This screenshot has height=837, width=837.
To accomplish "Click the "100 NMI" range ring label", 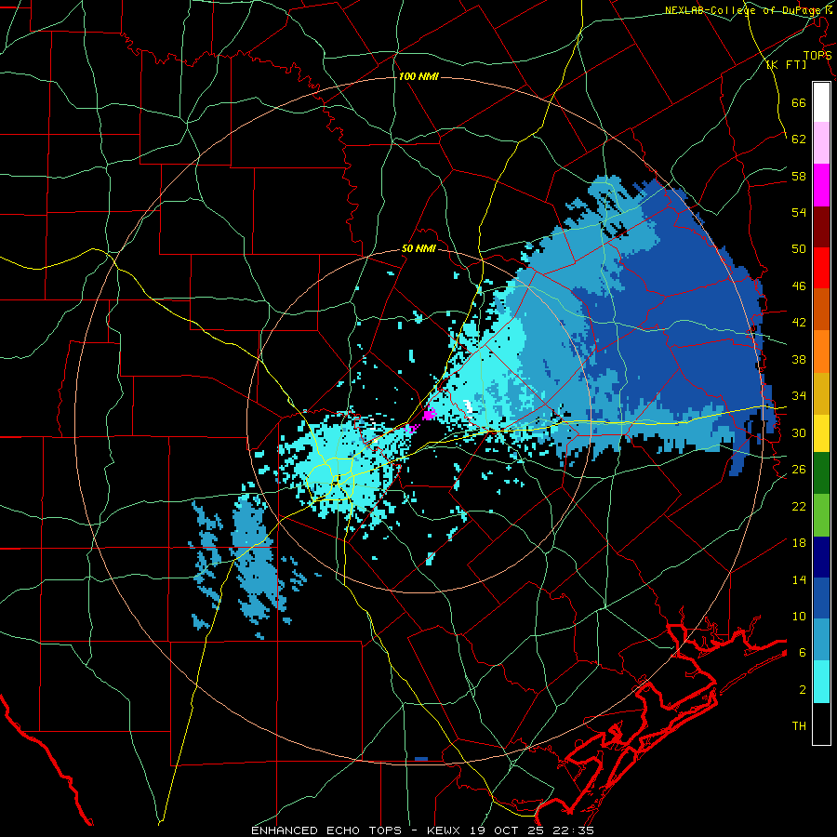I will click(x=418, y=76).
